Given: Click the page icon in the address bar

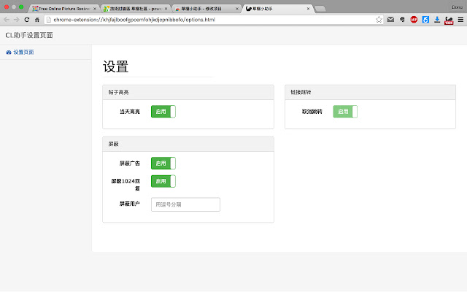Looking at the screenshot, I should pos(49,20).
